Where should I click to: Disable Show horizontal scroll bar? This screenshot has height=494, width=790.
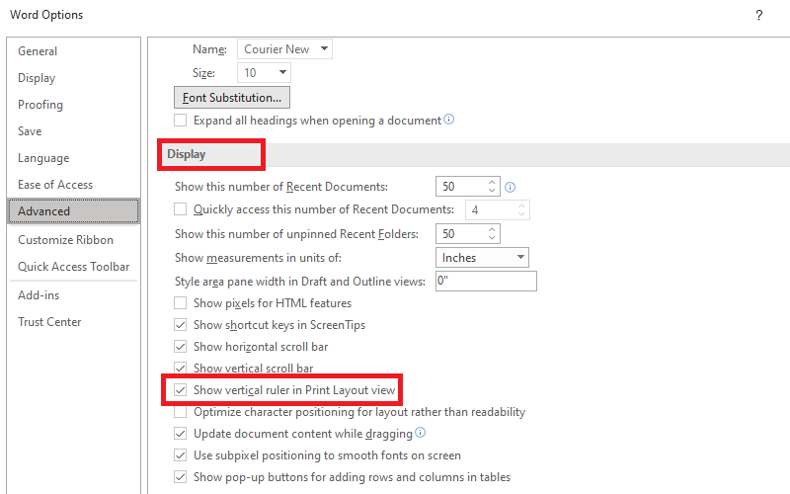pyautogui.click(x=181, y=347)
